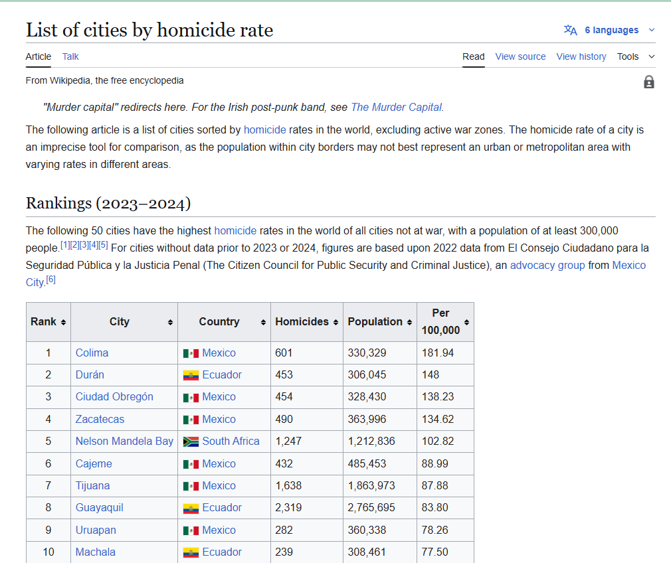Click the Ecuador flag icon in Durán row
The height and width of the screenshot is (563, 671).
pyautogui.click(x=191, y=376)
